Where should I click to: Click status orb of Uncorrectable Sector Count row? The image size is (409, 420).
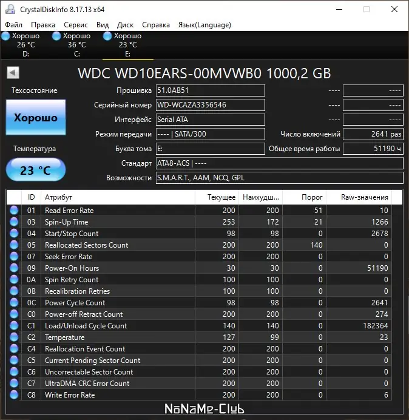pos(14,371)
